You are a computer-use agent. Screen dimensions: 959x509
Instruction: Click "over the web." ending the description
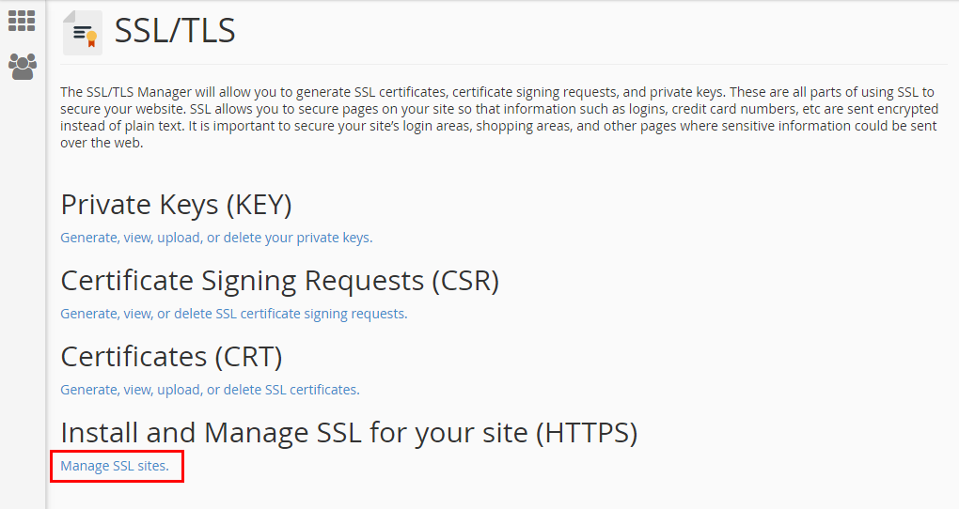102,143
